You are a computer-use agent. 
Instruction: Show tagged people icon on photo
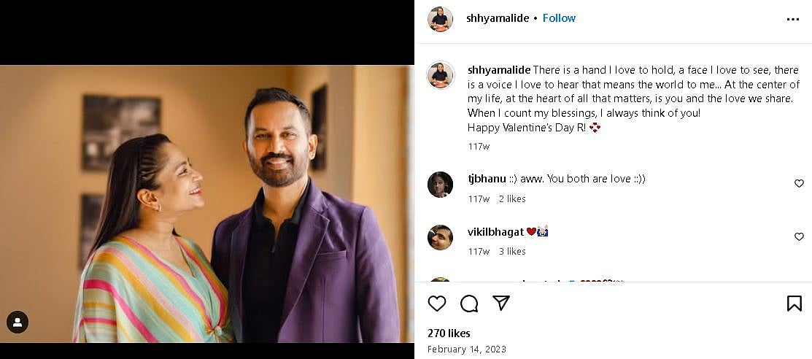pyautogui.click(x=18, y=322)
